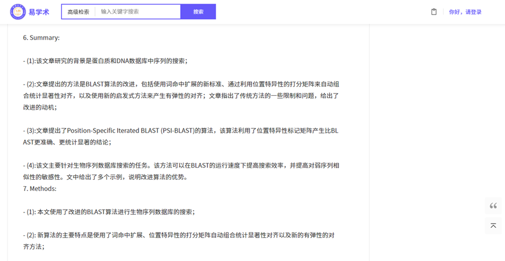The width and height of the screenshot is (505, 261).
Task: Click first line of summary item (4)
Action: (x=181, y=165)
